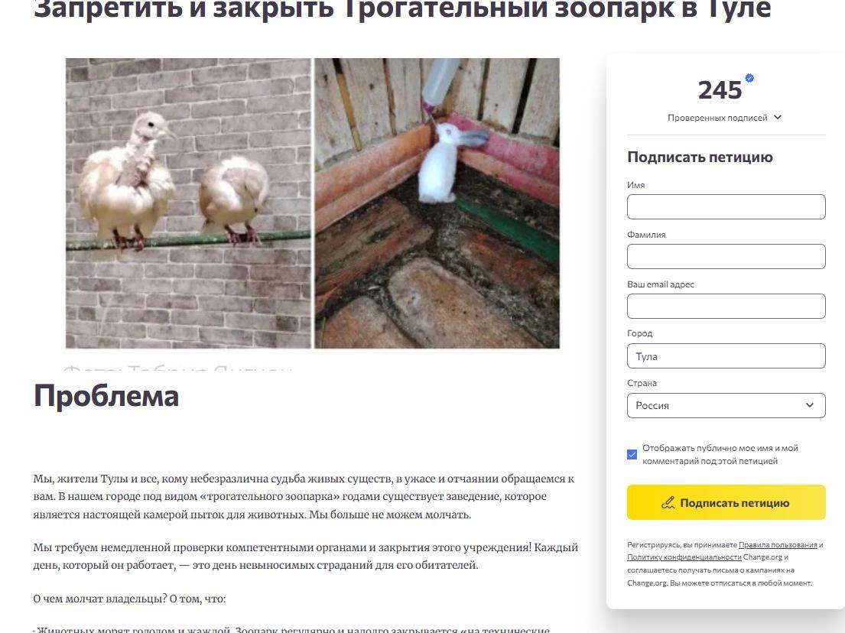Open the Страна country dropdown
This screenshot has width=845, height=633.
[726, 406]
